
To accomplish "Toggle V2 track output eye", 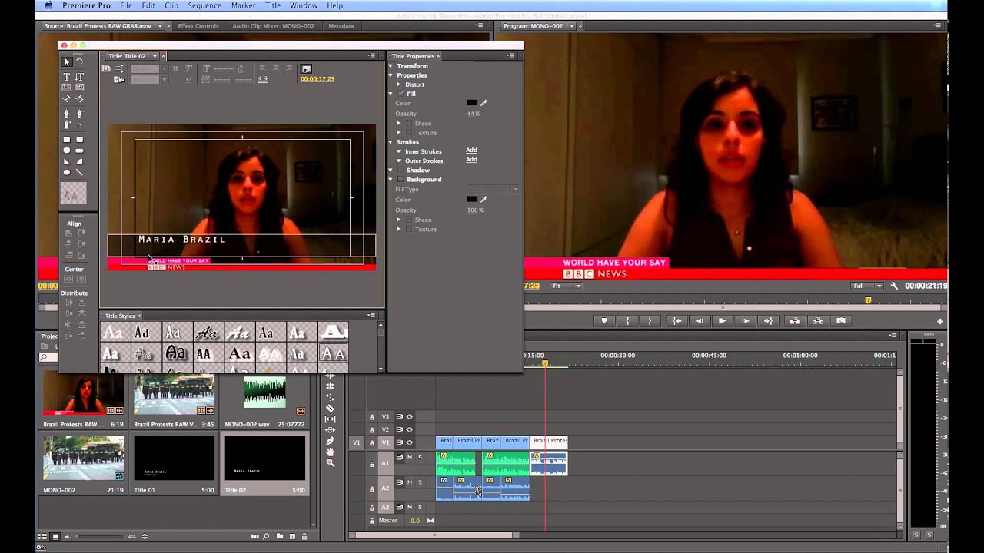I will click(x=410, y=429).
